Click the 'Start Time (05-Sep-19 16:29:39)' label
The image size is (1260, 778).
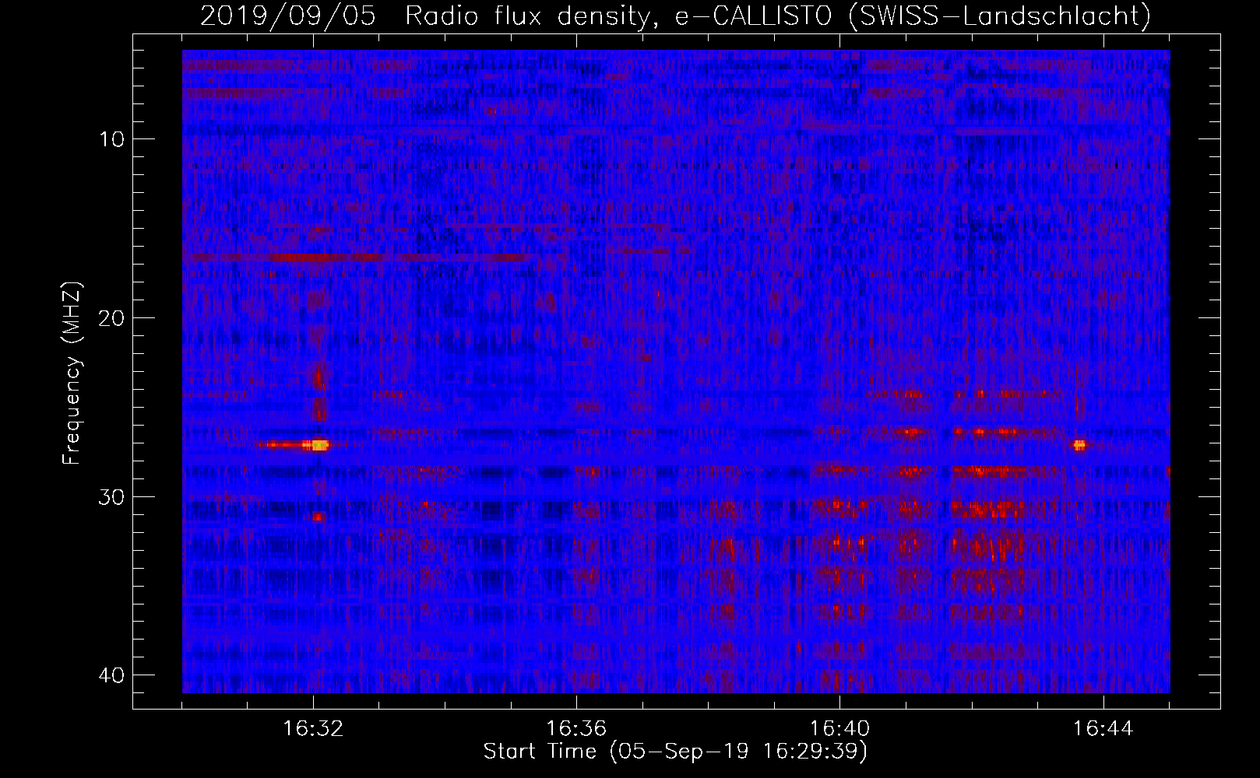click(x=675, y=752)
